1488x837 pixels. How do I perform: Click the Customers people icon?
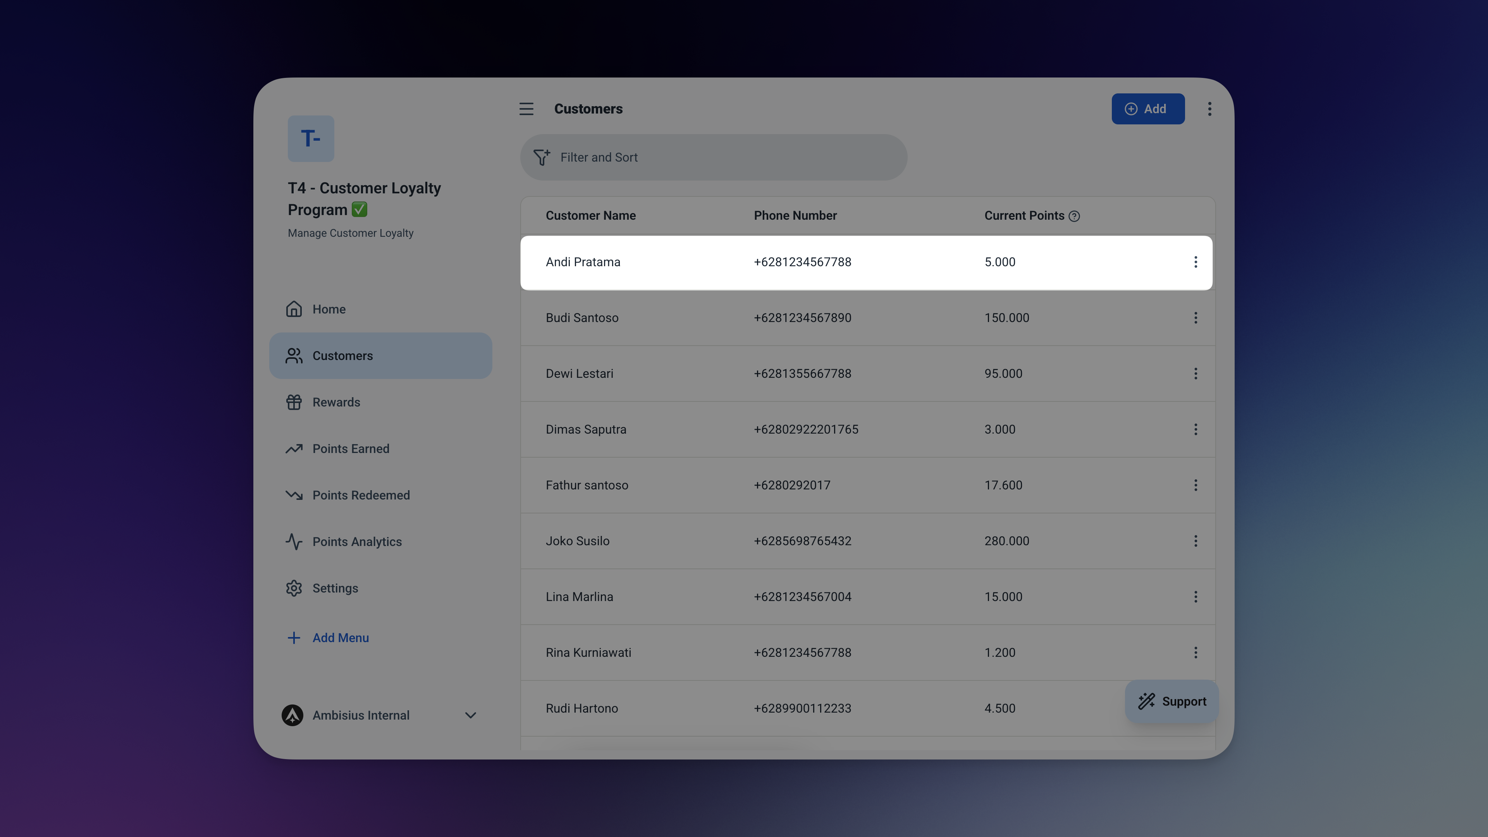(293, 356)
